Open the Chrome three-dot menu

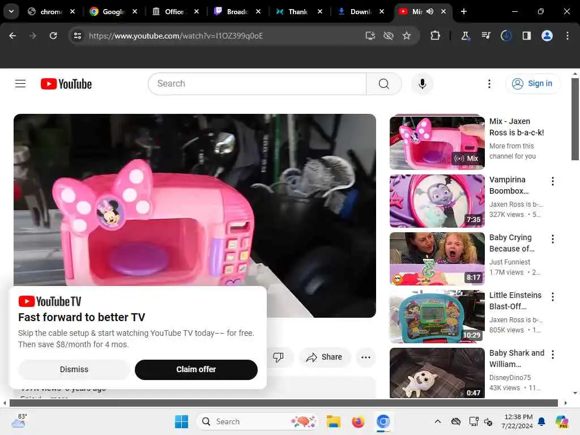(x=567, y=36)
